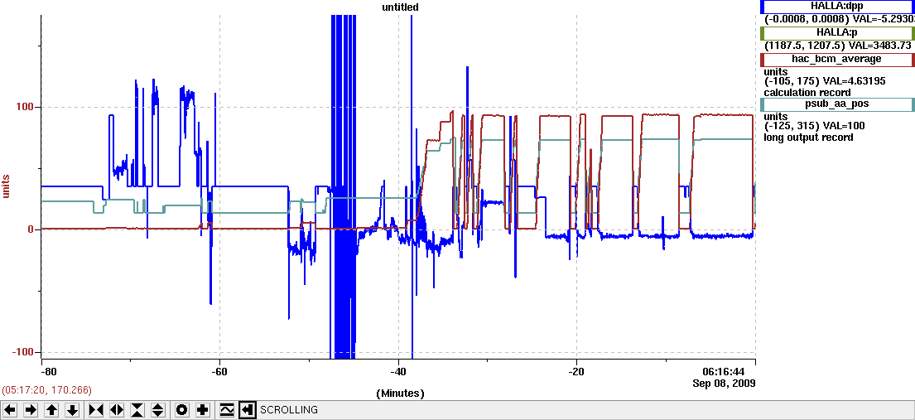The width and height of the screenshot is (915, 420).
Task: Click the horizontal zoom-in bowtie icon
Action: 96,410
